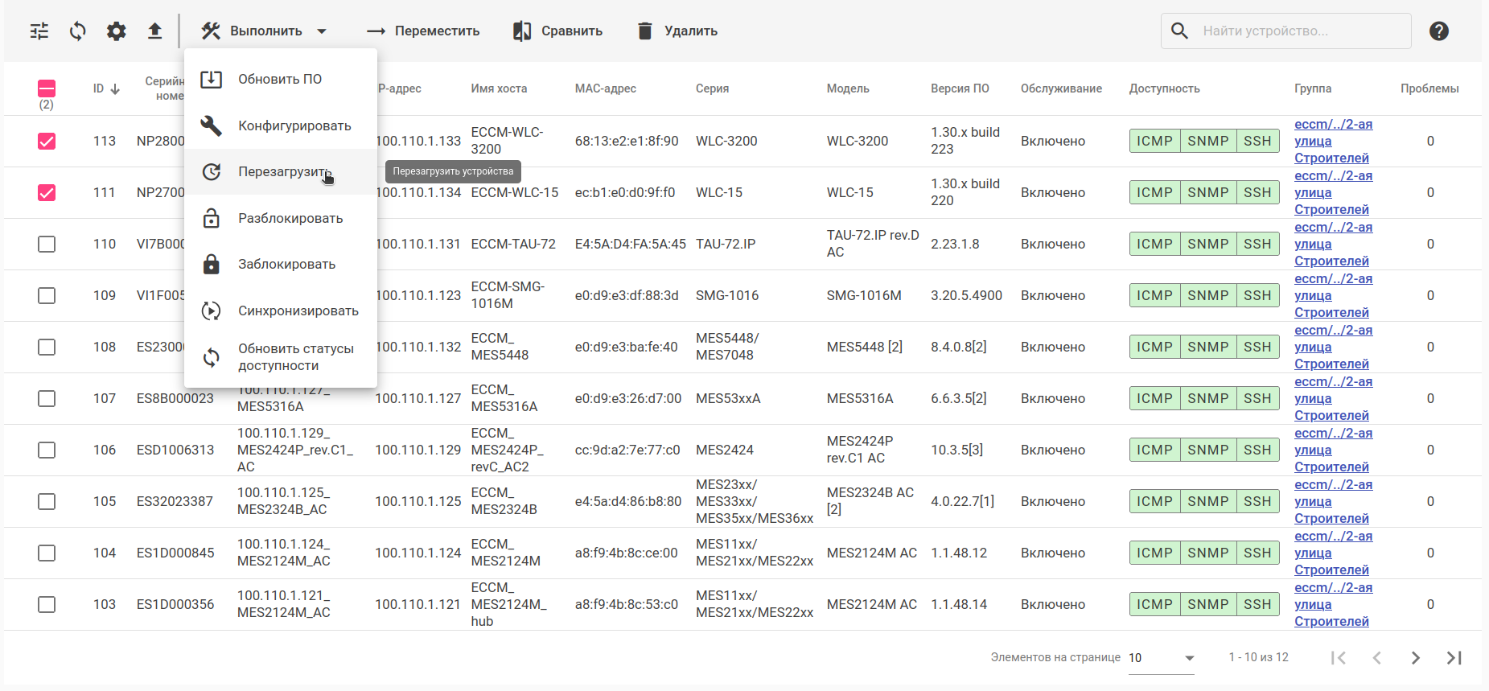
Task: Click the refresh list icon in toolbar
Action: (x=78, y=31)
